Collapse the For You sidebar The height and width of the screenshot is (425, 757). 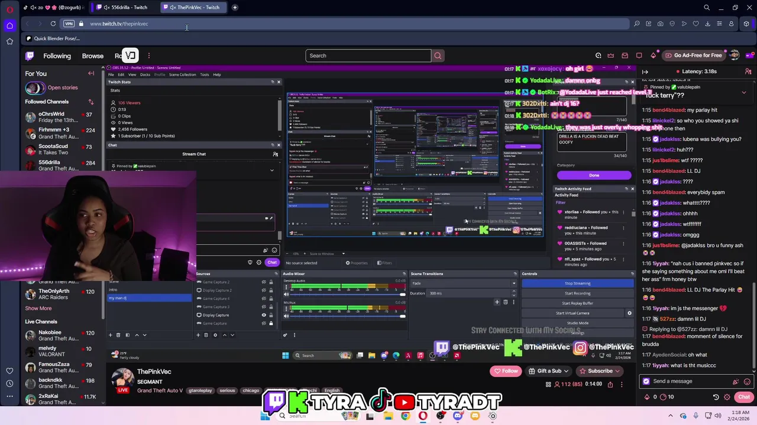tap(91, 73)
